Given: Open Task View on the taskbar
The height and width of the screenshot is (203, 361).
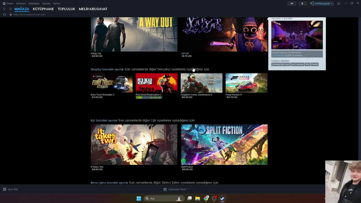Looking at the screenshot, I should 190,198.
